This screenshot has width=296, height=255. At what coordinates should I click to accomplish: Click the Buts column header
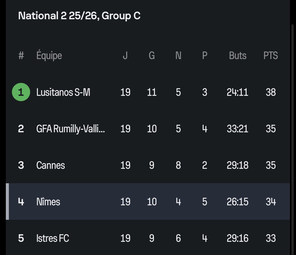tap(238, 56)
